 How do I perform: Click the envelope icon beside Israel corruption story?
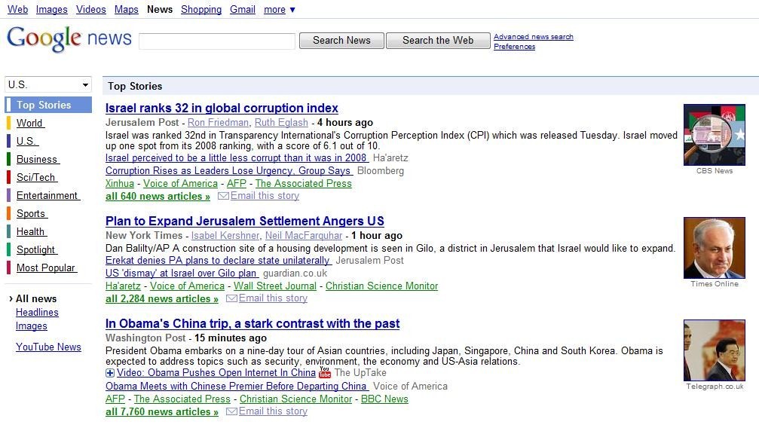click(x=223, y=196)
